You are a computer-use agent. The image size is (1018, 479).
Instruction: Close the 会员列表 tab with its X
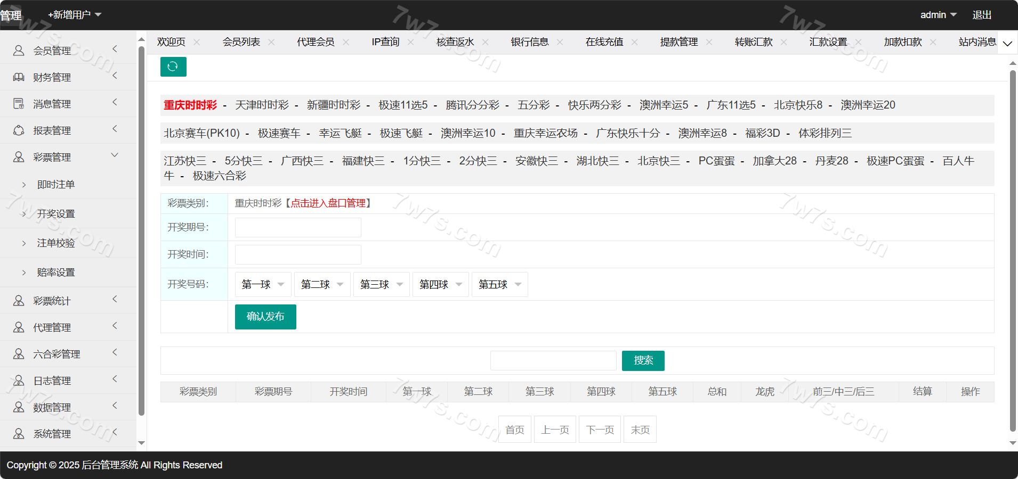pyautogui.click(x=271, y=42)
